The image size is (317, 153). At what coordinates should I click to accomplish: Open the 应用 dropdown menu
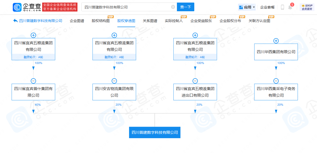pyautogui.click(x=247, y=7)
